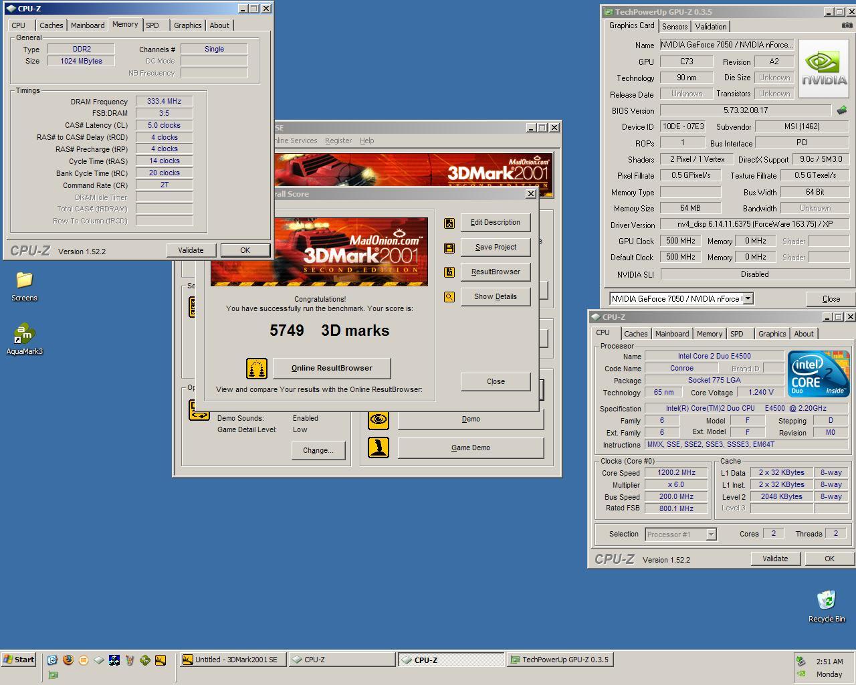The image size is (856, 685).
Task: Select the Recycle Bin desktop icon
Action: [827, 607]
